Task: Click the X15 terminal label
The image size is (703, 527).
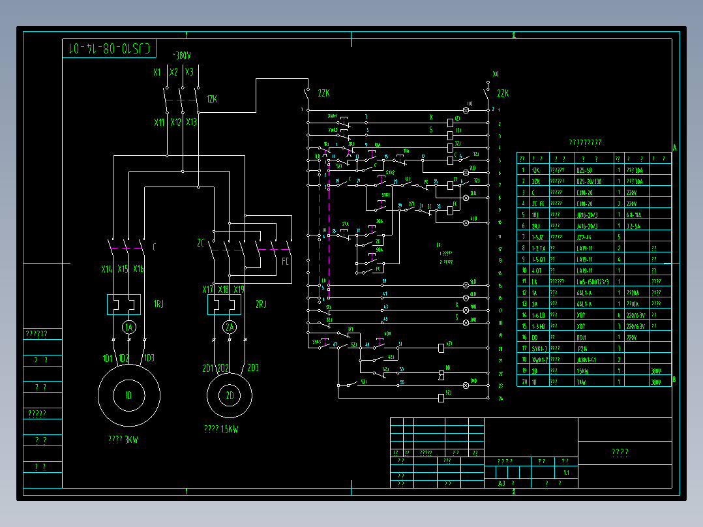Action: pyautogui.click(x=123, y=269)
